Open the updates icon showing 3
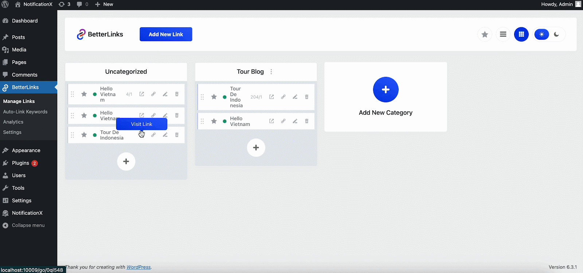Screen dimensions: 583x273 click(x=64, y=4)
